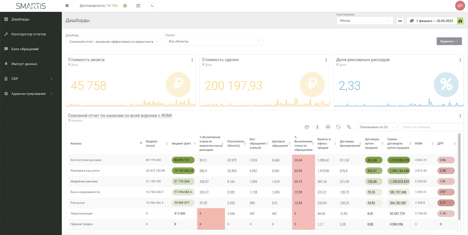Viewport: 468px width, 235px height.
Task: Open the table color palette settings
Action: point(307,127)
